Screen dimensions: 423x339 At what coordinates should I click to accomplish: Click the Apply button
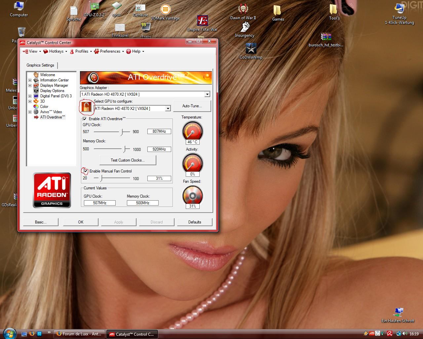[119, 222]
